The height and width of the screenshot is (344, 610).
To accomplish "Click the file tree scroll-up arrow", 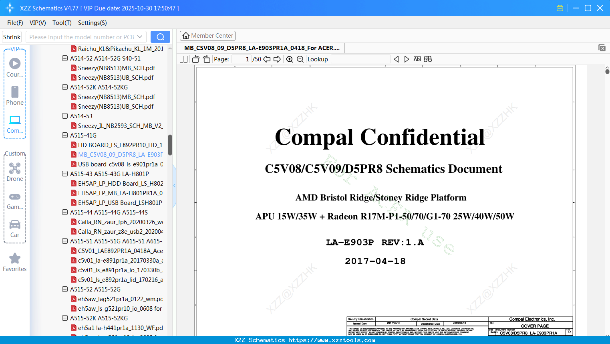I will tap(170, 49).
